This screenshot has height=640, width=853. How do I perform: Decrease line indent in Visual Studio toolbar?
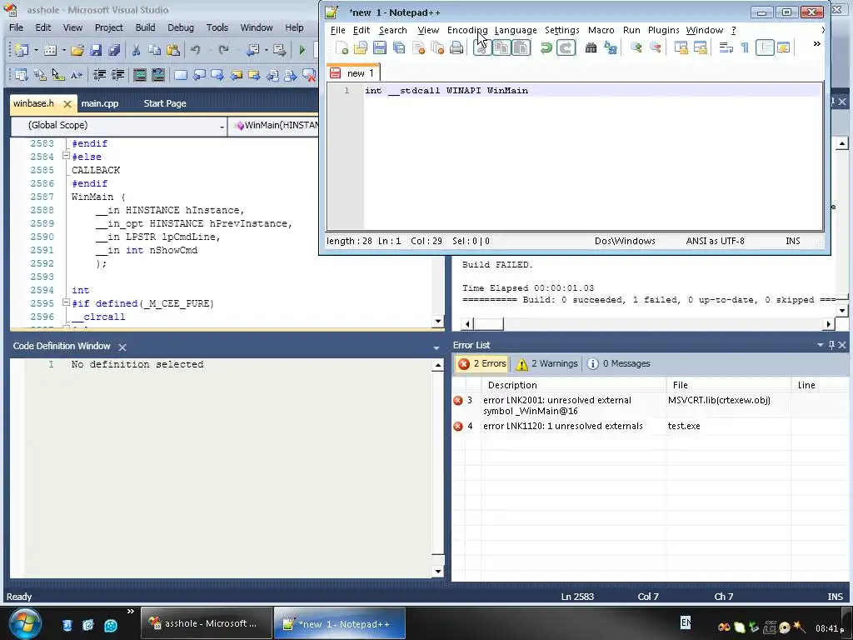point(99,75)
